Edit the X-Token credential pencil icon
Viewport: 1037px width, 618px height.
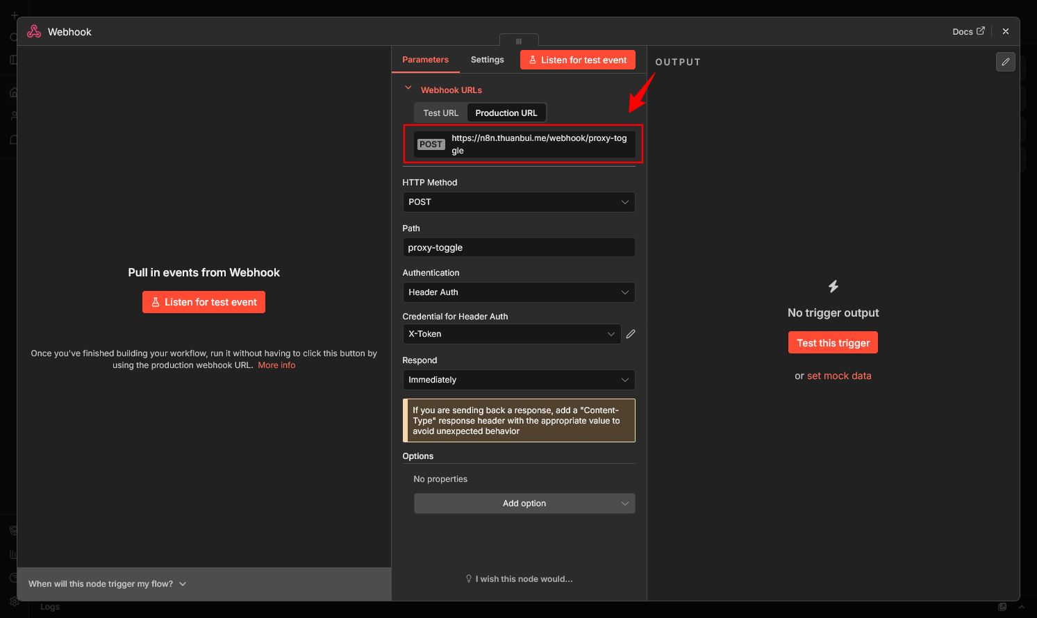point(631,334)
